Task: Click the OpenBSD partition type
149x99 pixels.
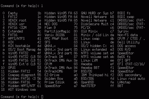Action: pos(88,82)
